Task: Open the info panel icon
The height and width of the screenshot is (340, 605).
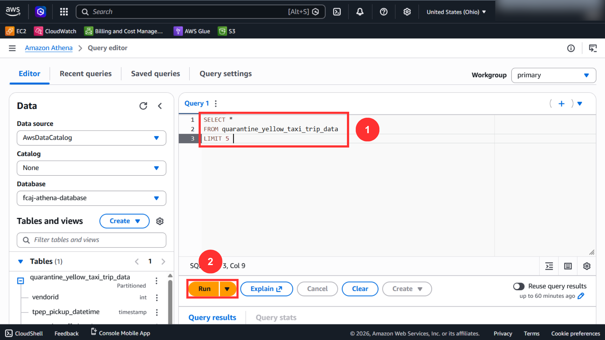Action: tap(571, 48)
